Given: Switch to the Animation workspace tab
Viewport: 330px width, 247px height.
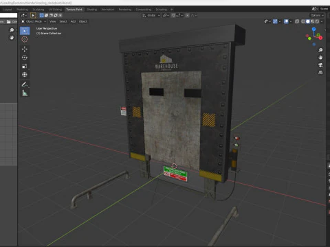Looking at the screenshot, I should tap(108, 10).
